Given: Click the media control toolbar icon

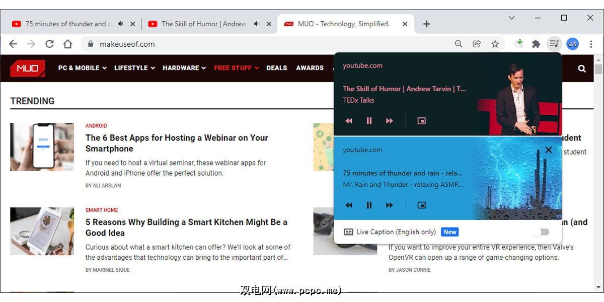Looking at the screenshot, I should pos(554,44).
